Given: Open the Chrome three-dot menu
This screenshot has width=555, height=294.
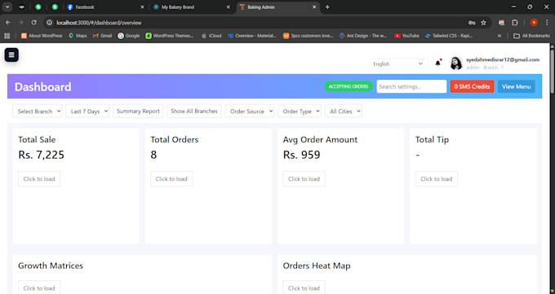Looking at the screenshot, I should 547,22.
